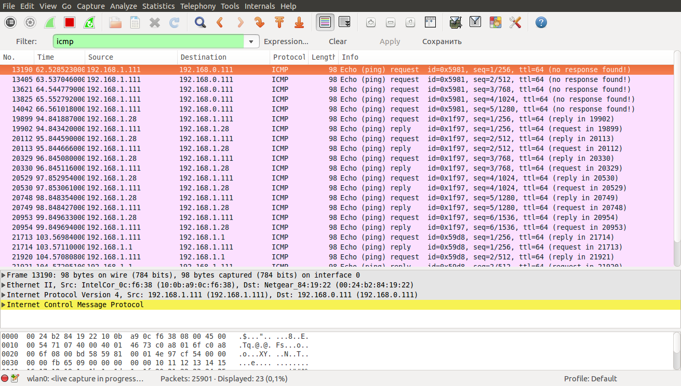Open the filter Expression dialog
Image resolution: width=681 pixels, height=386 pixels.
(286, 42)
